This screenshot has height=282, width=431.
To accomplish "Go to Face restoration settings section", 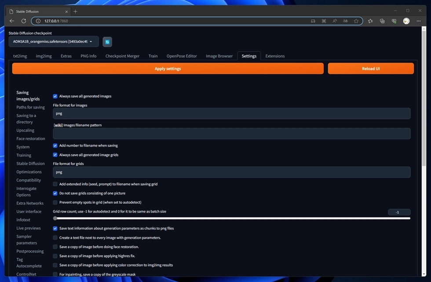I will (x=31, y=139).
